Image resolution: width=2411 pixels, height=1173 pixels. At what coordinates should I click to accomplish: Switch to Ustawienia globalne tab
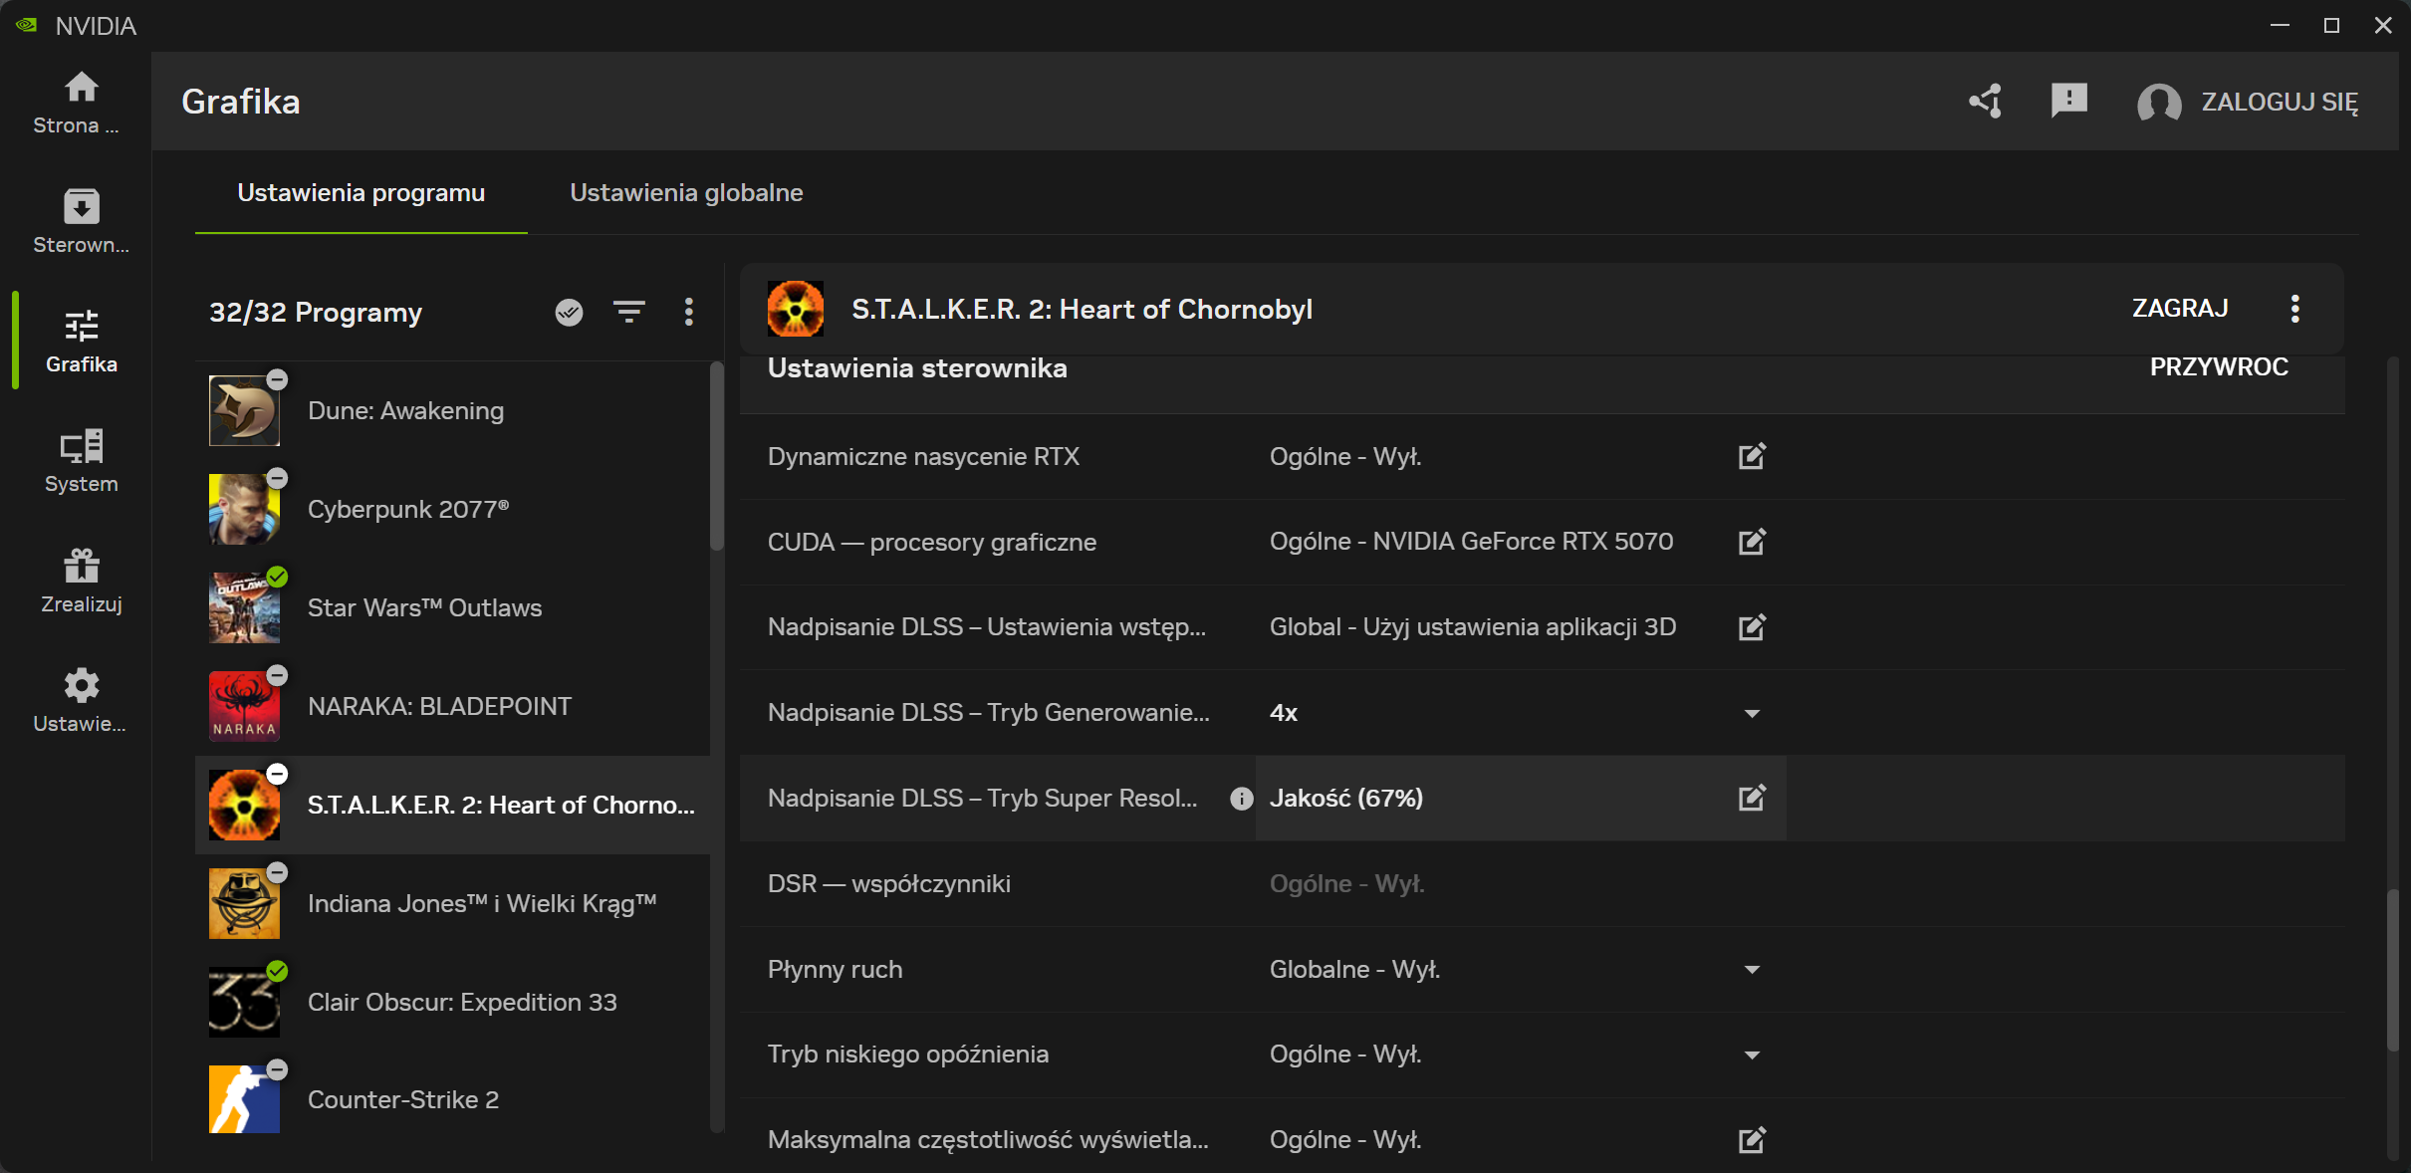coord(686,193)
